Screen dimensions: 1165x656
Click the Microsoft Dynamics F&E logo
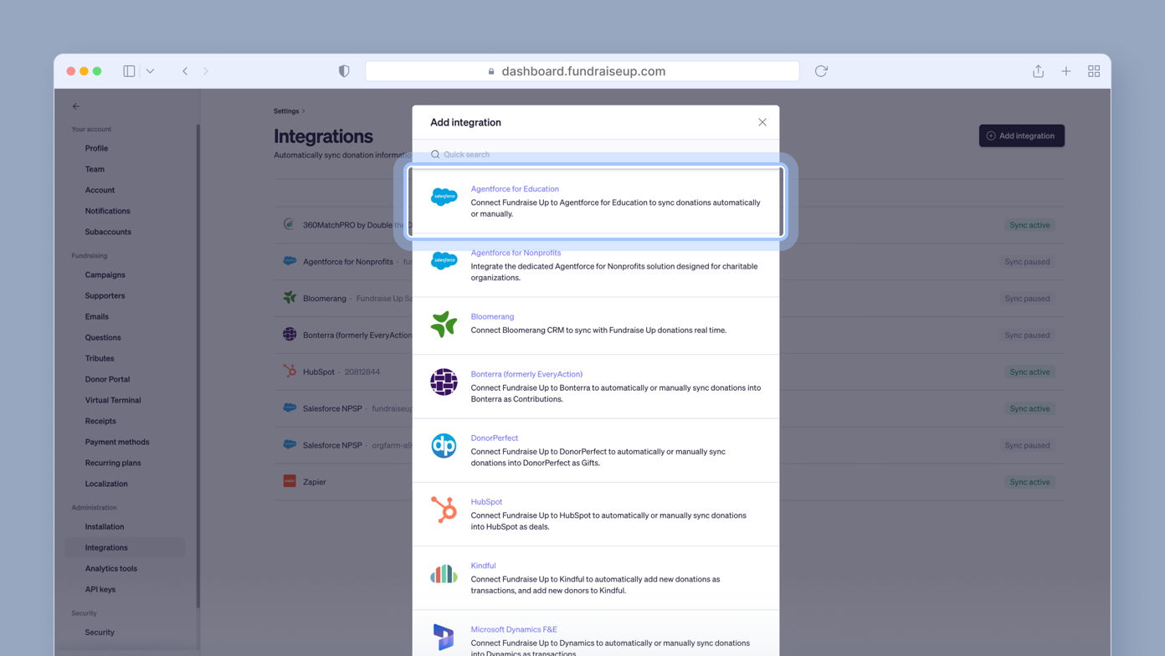pos(444,638)
